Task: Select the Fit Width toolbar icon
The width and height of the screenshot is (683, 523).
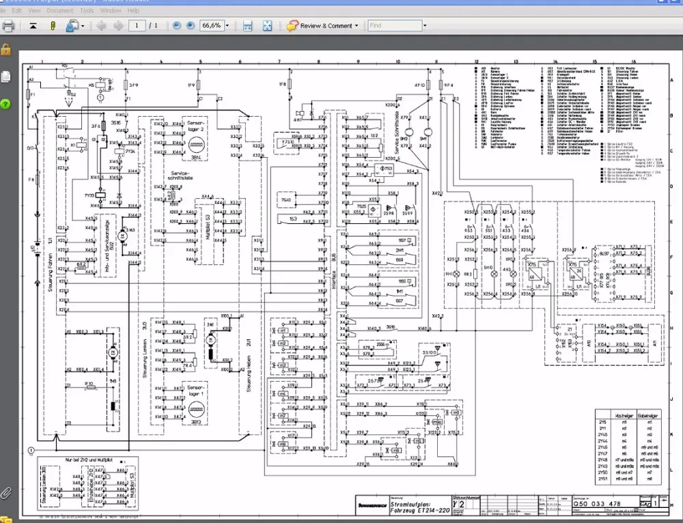Action: (x=247, y=25)
